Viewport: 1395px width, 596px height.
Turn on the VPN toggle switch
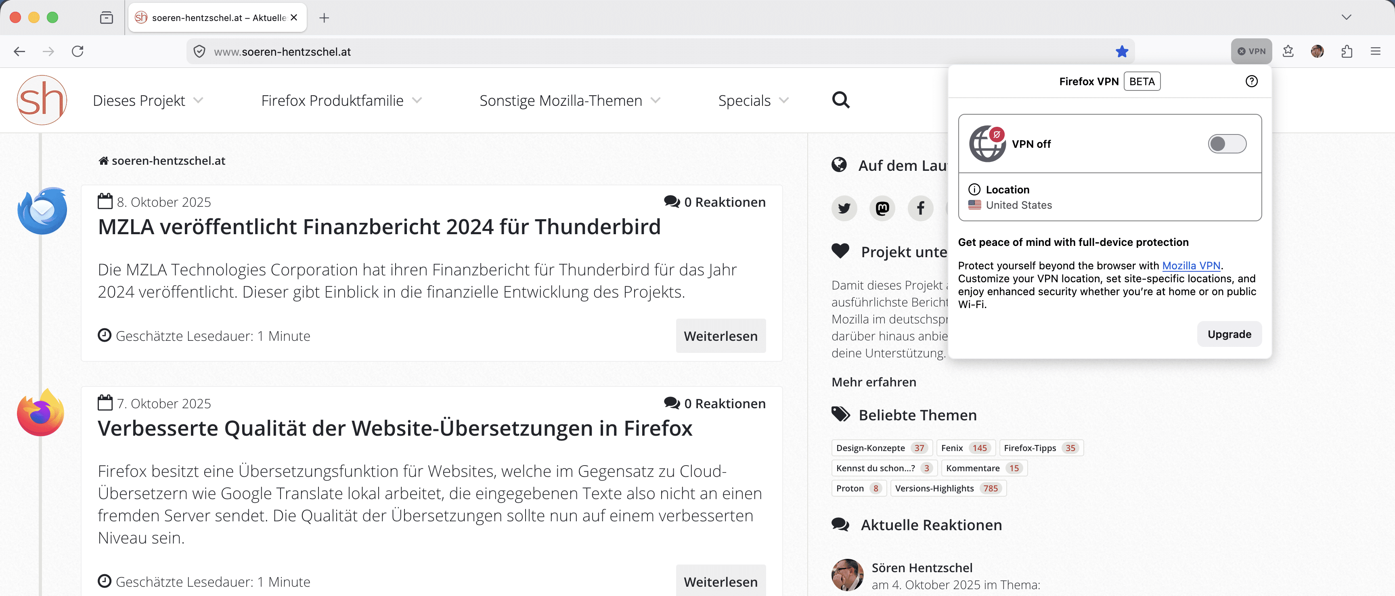[1227, 144]
